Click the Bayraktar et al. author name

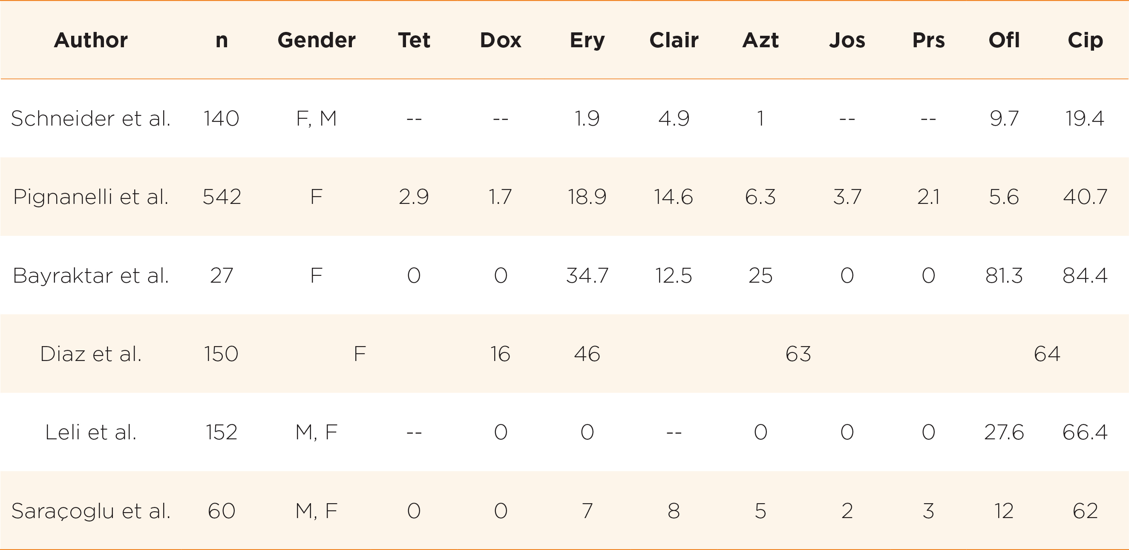91,275
